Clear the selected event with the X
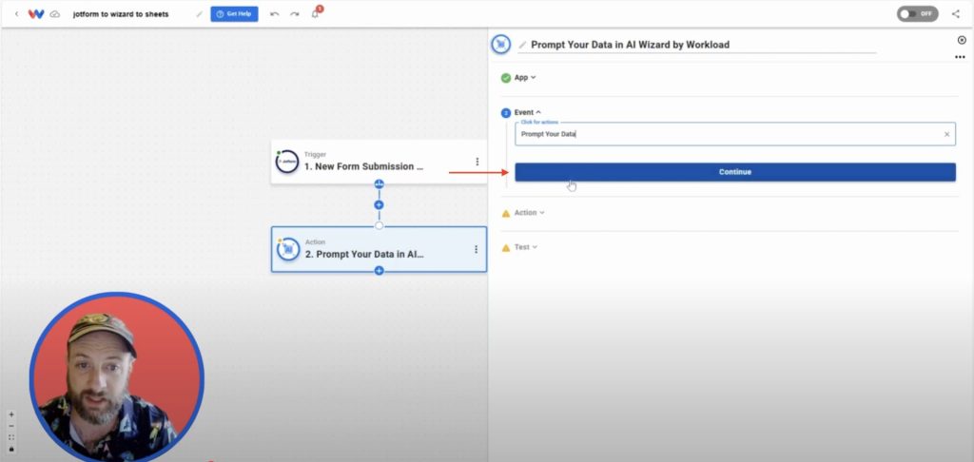The image size is (974, 462). [946, 134]
